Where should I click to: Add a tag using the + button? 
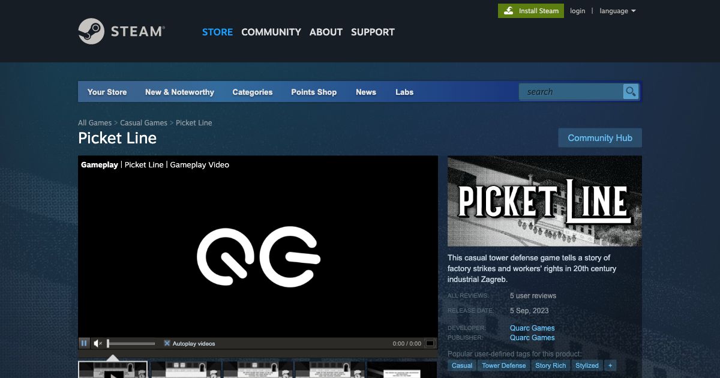click(x=610, y=365)
